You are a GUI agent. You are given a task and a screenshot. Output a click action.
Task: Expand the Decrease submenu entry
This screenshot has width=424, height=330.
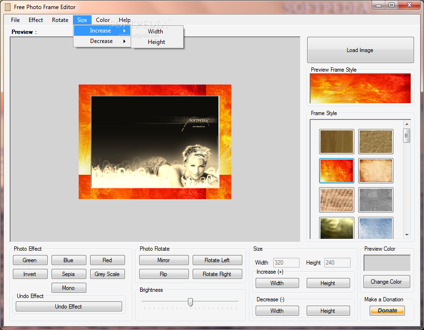click(102, 41)
